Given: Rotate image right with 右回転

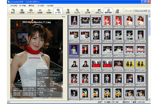Looking at the screenshot, I should [49, 11].
